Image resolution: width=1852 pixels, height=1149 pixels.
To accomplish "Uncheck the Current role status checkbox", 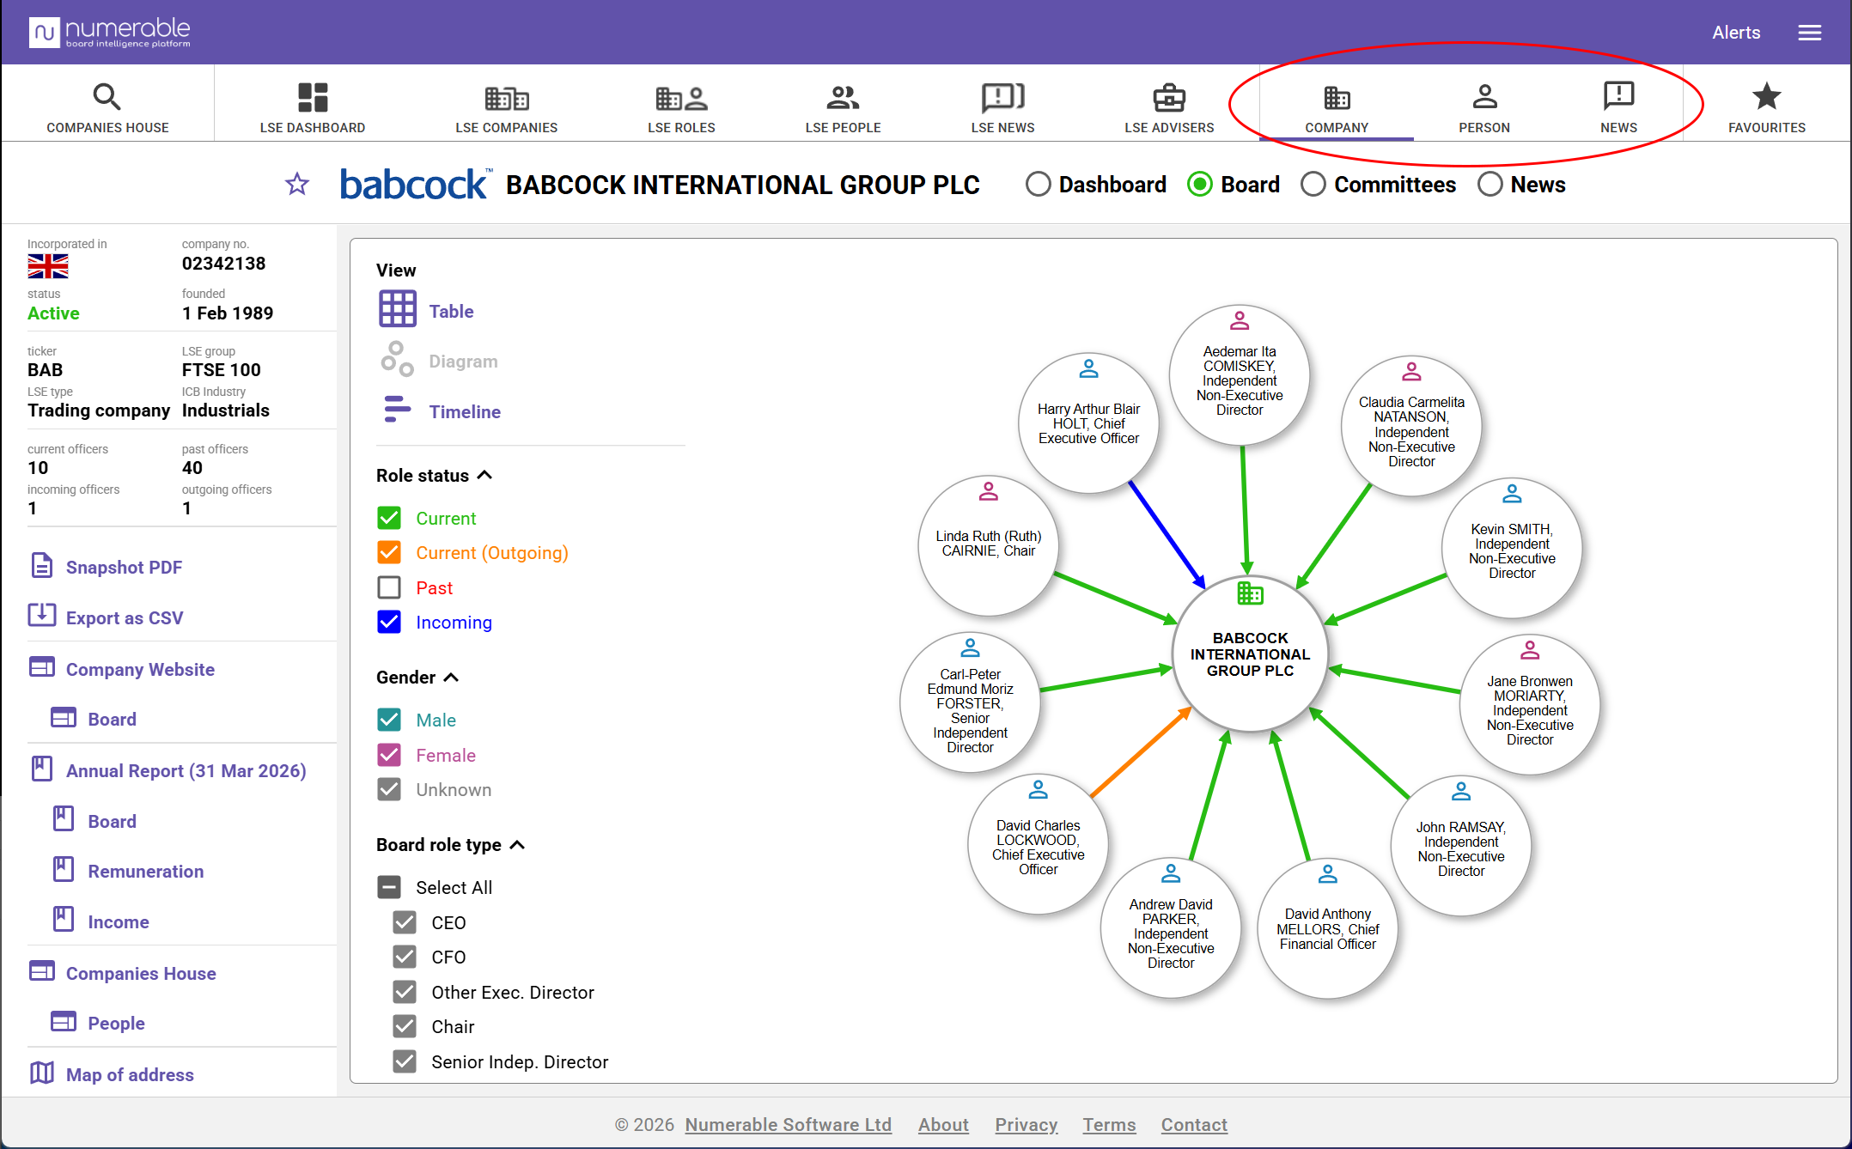I will click(389, 518).
